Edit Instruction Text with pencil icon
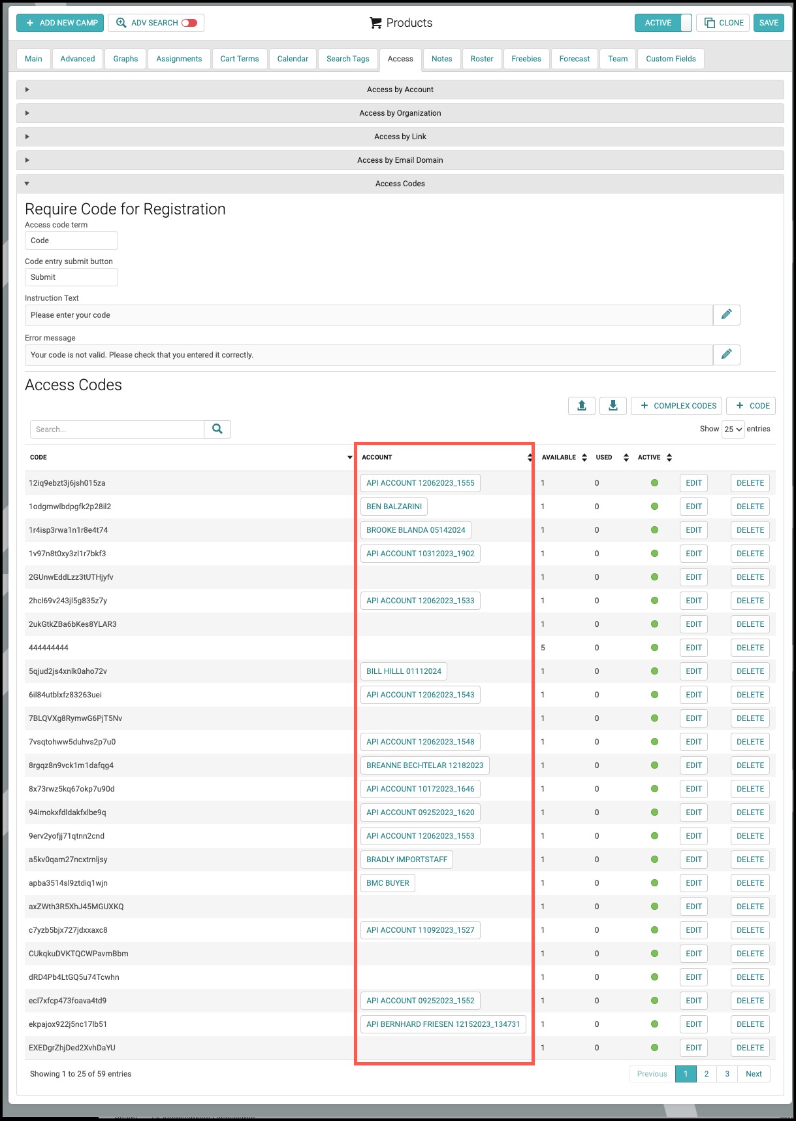This screenshot has width=796, height=1121. (726, 315)
